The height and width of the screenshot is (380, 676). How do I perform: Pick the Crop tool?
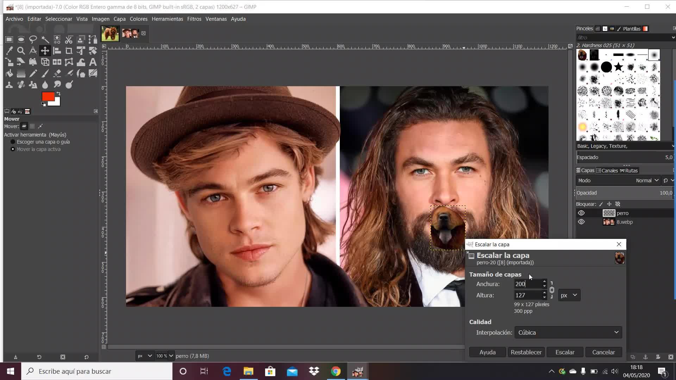(69, 51)
